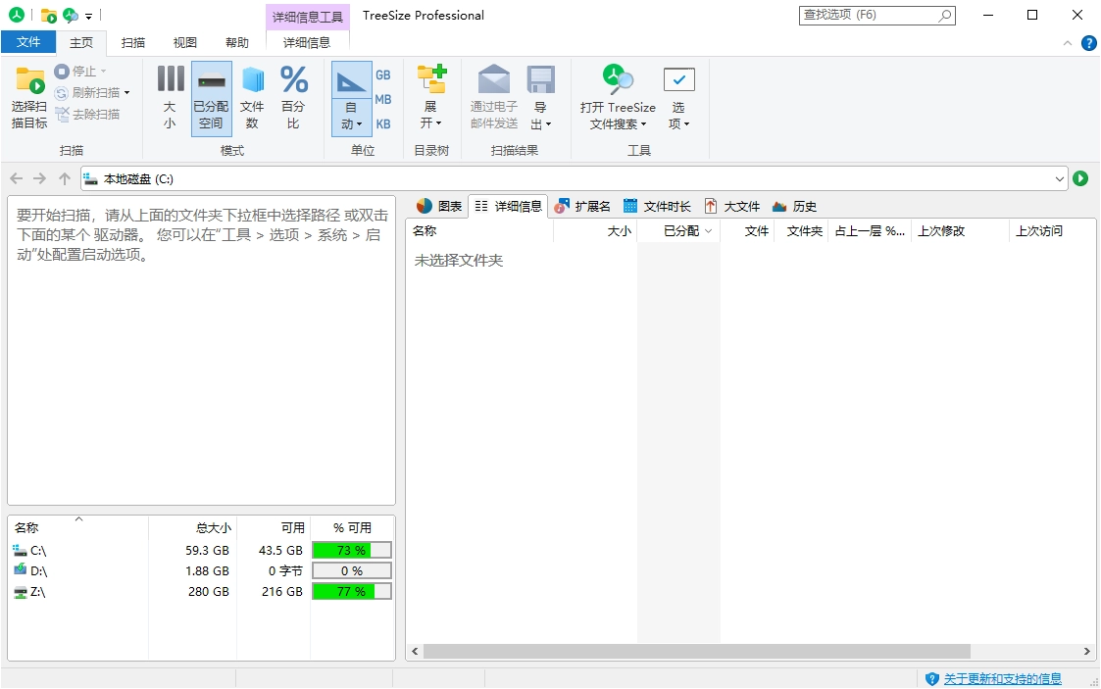This screenshot has height=689, width=1101.
Task: Open the 图表 chart tab
Action: coord(441,206)
